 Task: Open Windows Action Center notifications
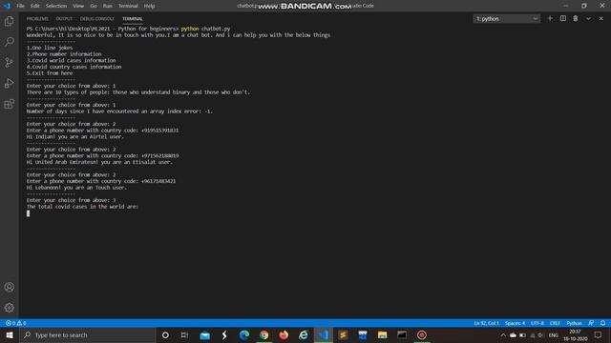click(x=599, y=334)
